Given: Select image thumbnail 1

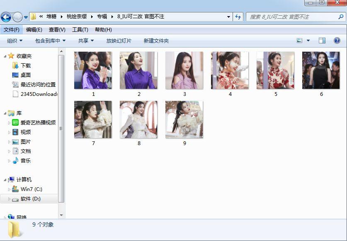Looking at the screenshot, I should pyautogui.click(x=93, y=70).
